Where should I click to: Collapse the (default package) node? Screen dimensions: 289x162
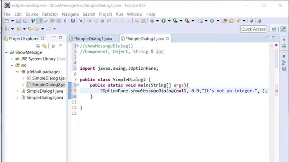17,72
